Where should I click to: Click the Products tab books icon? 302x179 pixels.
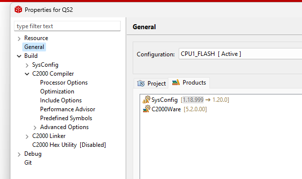(176, 82)
